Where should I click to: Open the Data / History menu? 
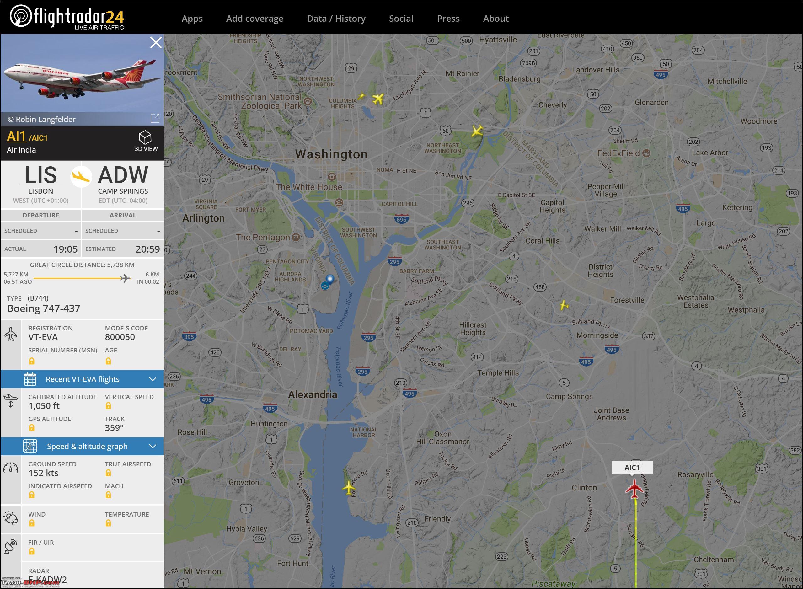pos(336,19)
